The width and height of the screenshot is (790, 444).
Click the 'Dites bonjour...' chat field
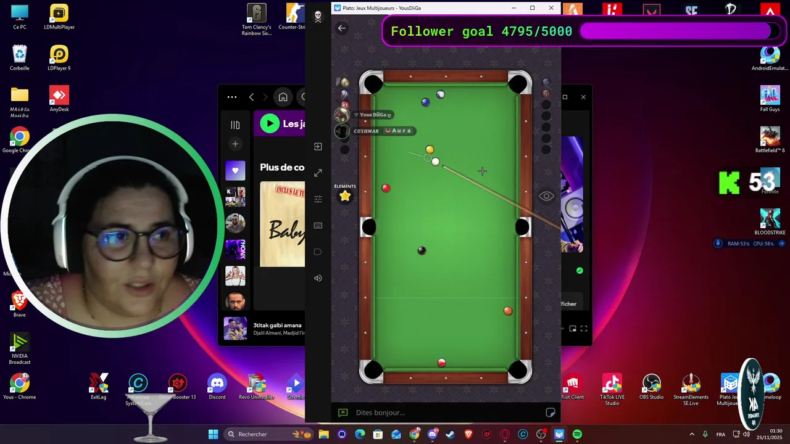click(x=447, y=413)
